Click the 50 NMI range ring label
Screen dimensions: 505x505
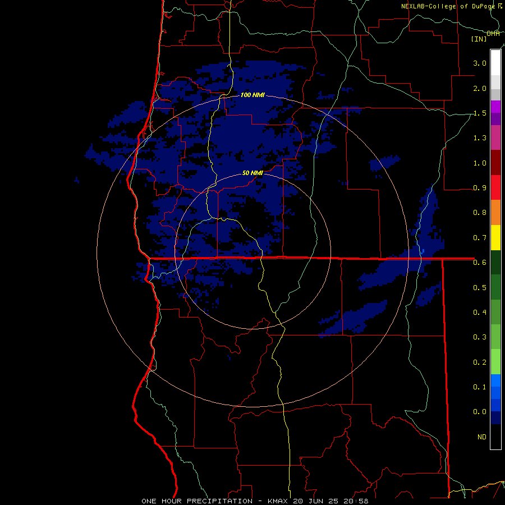click(252, 173)
